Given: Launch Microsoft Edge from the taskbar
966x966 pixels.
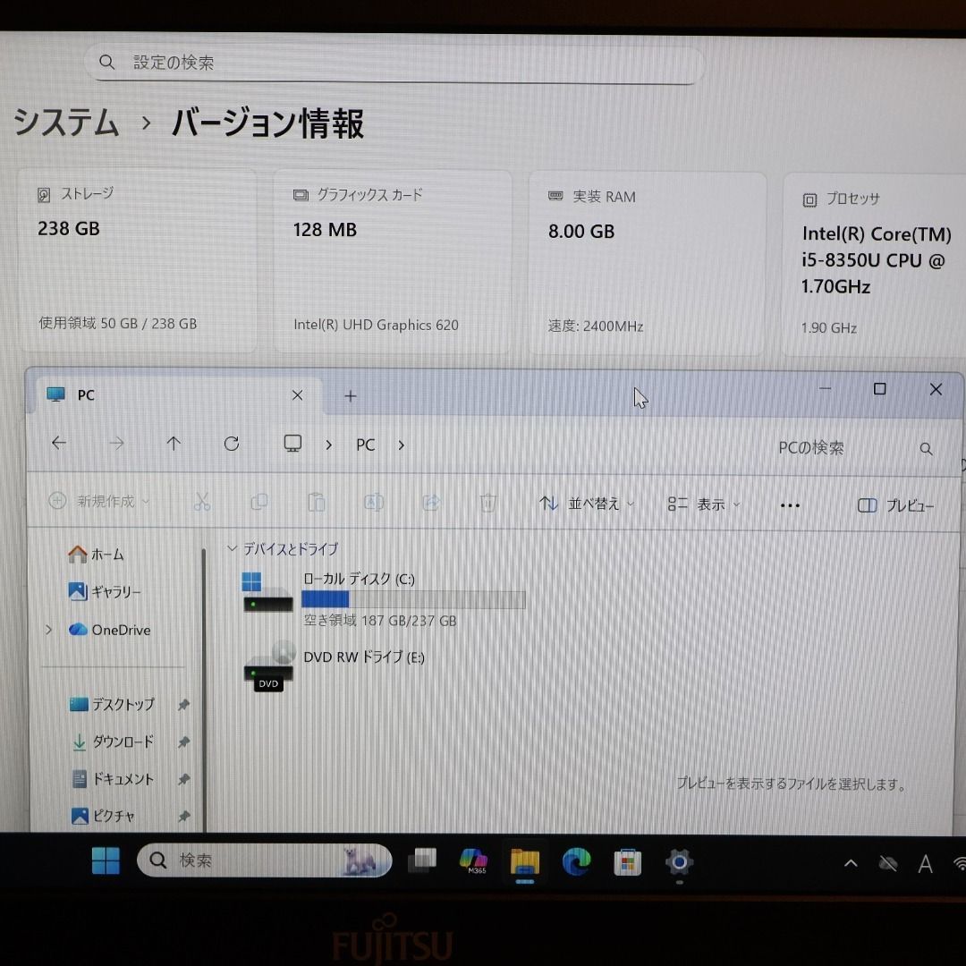Looking at the screenshot, I should click(576, 861).
